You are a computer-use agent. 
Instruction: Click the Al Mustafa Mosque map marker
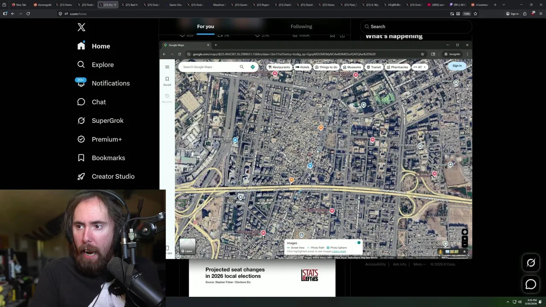coord(456,82)
